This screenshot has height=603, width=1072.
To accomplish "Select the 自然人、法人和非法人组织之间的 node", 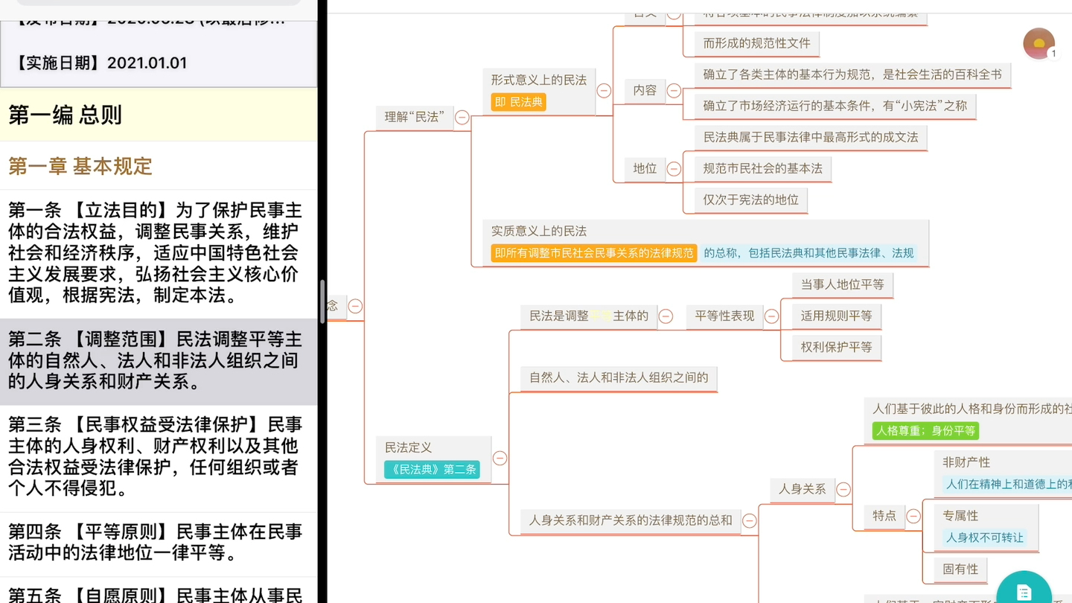I will point(619,378).
